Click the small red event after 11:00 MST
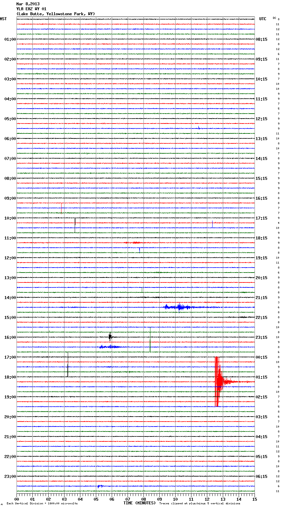281x508 pixels. click(136, 243)
